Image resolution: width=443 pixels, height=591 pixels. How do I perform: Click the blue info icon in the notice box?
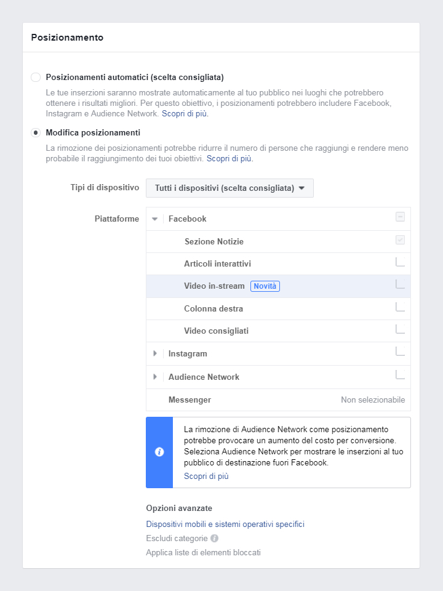coord(159,452)
